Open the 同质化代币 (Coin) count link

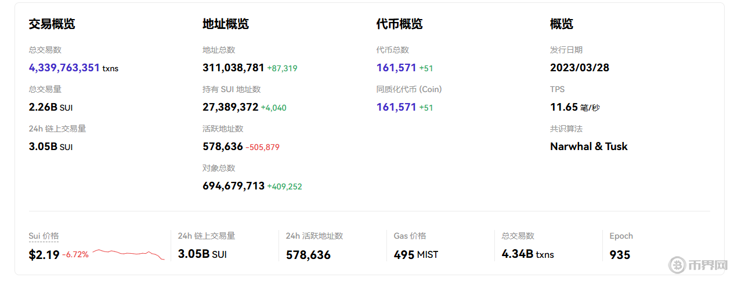396,107
